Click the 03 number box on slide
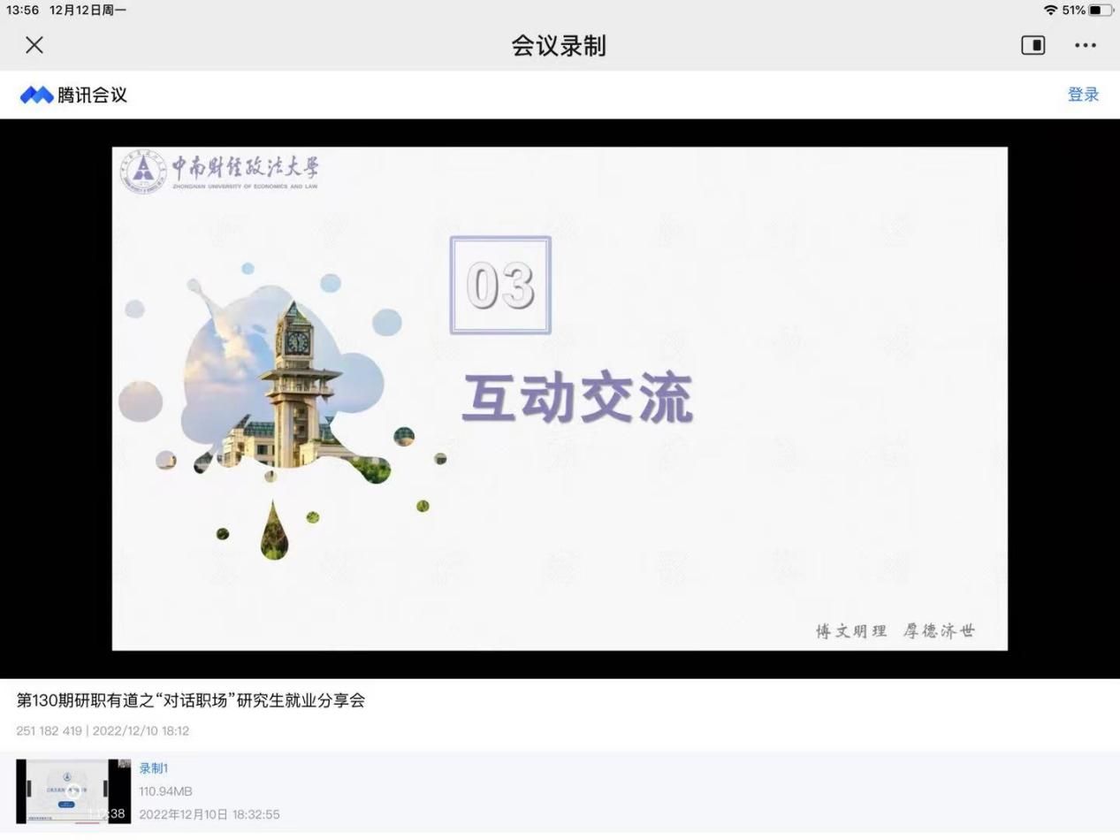 (x=500, y=285)
